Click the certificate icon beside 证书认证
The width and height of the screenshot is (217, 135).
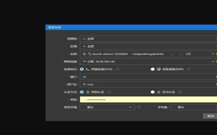pos(159,92)
